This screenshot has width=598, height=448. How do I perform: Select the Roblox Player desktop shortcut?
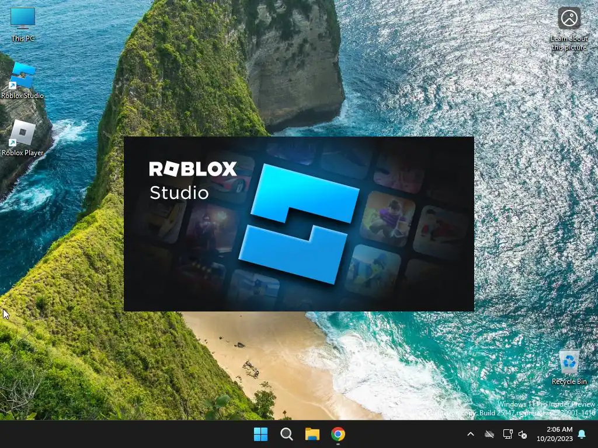[x=23, y=138]
